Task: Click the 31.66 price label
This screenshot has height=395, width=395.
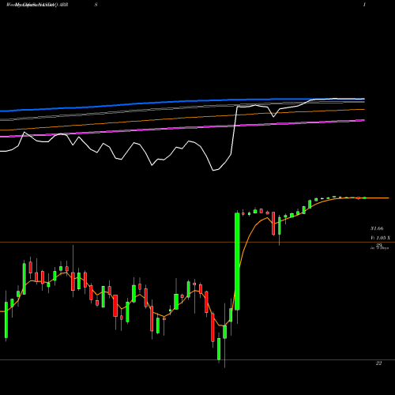Action: tap(377, 228)
